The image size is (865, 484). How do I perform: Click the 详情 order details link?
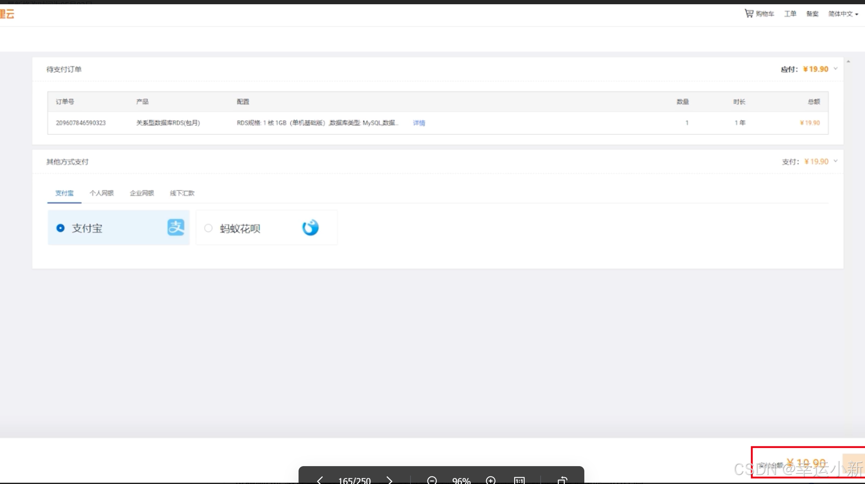pyautogui.click(x=419, y=123)
